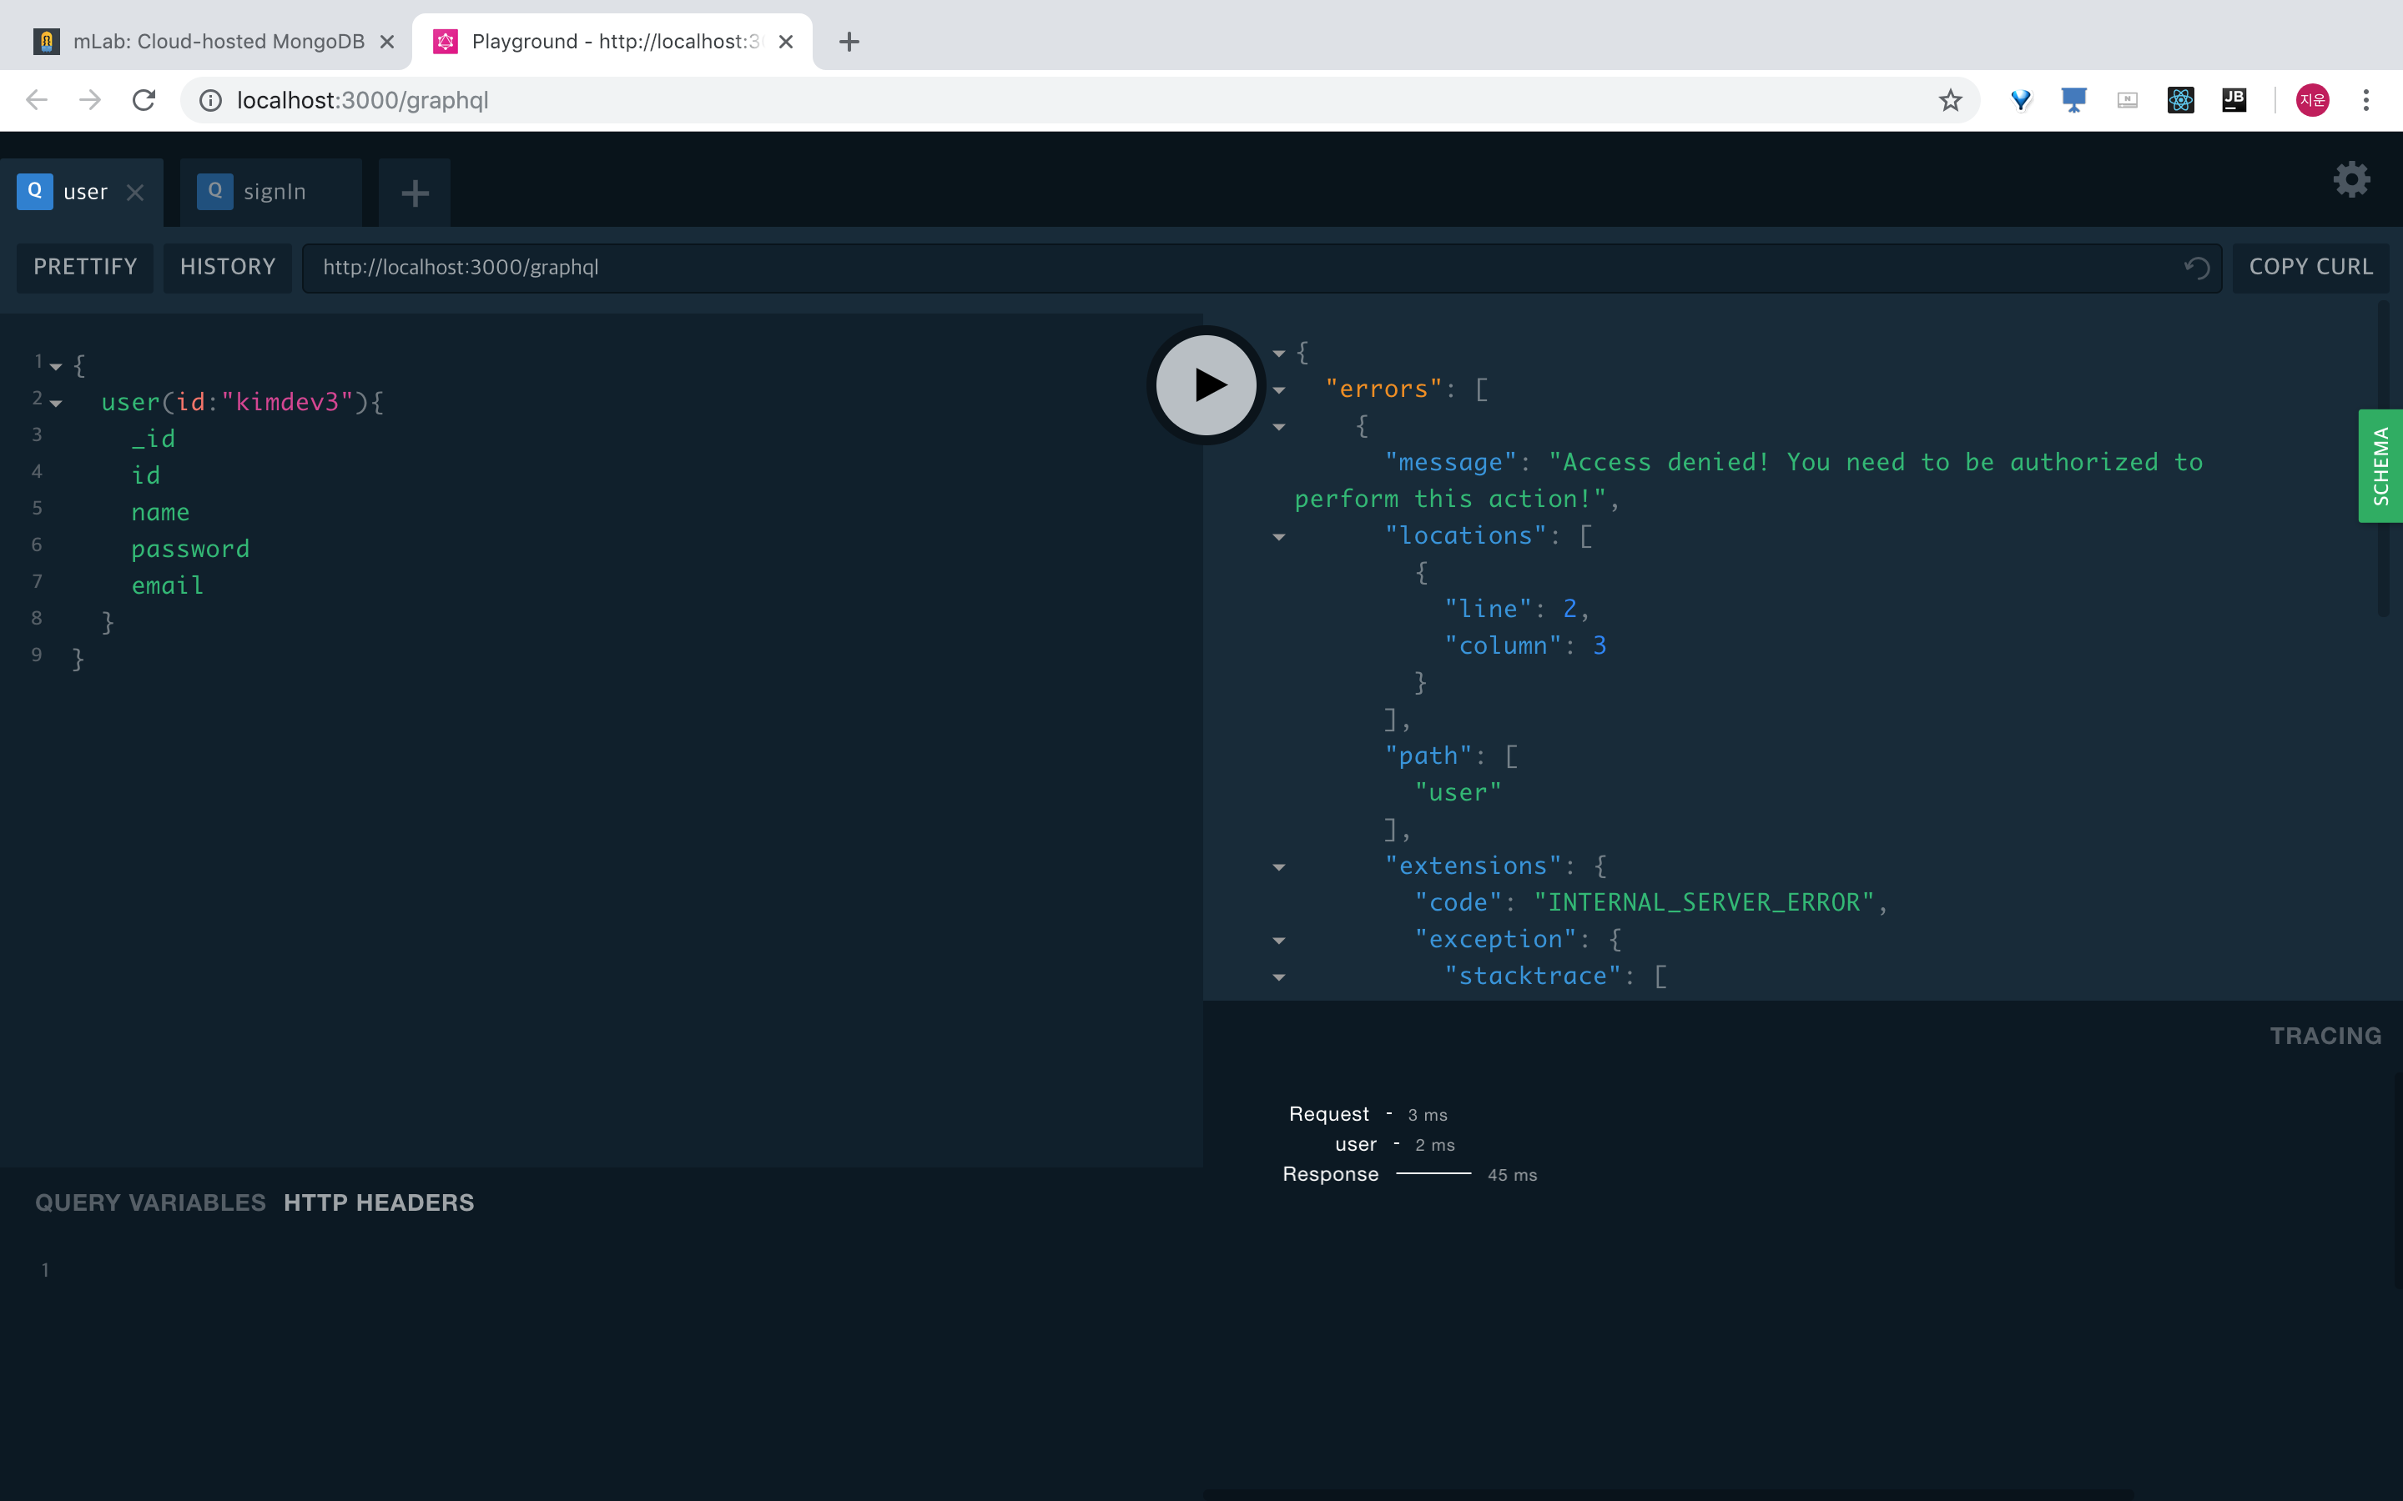
Task: Close the mLab browser tab
Action: pyautogui.click(x=387, y=42)
